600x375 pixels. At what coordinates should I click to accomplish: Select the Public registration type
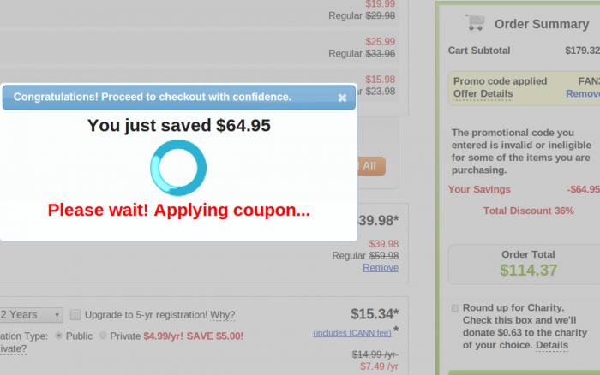point(58,336)
